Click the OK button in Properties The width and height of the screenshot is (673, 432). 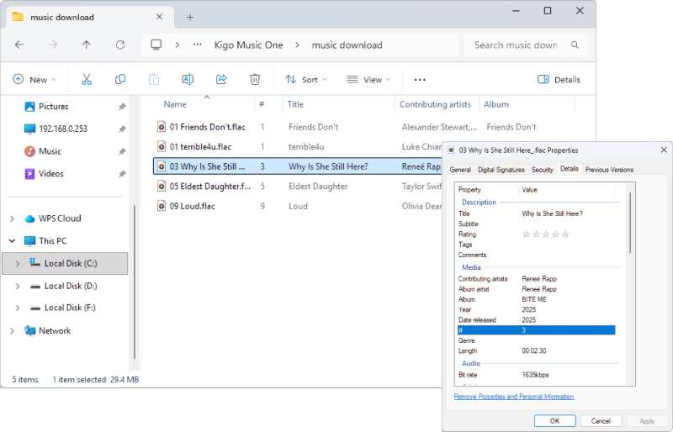coord(554,420)
